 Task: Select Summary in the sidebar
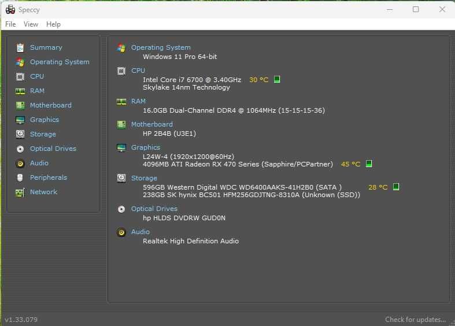(46, 47)
